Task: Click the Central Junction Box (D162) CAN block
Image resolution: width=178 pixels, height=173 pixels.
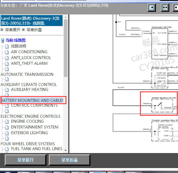Action: [x=166, y=134]
